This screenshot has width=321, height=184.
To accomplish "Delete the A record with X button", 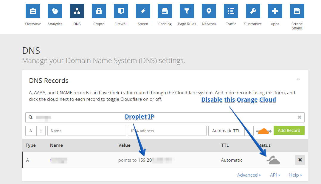I will [x=300, y=160].
